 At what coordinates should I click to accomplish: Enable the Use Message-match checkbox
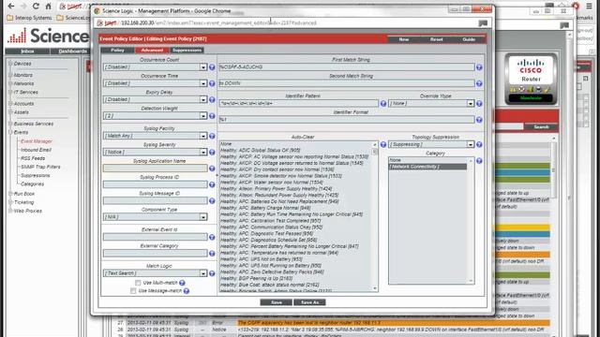click(133, 291)
